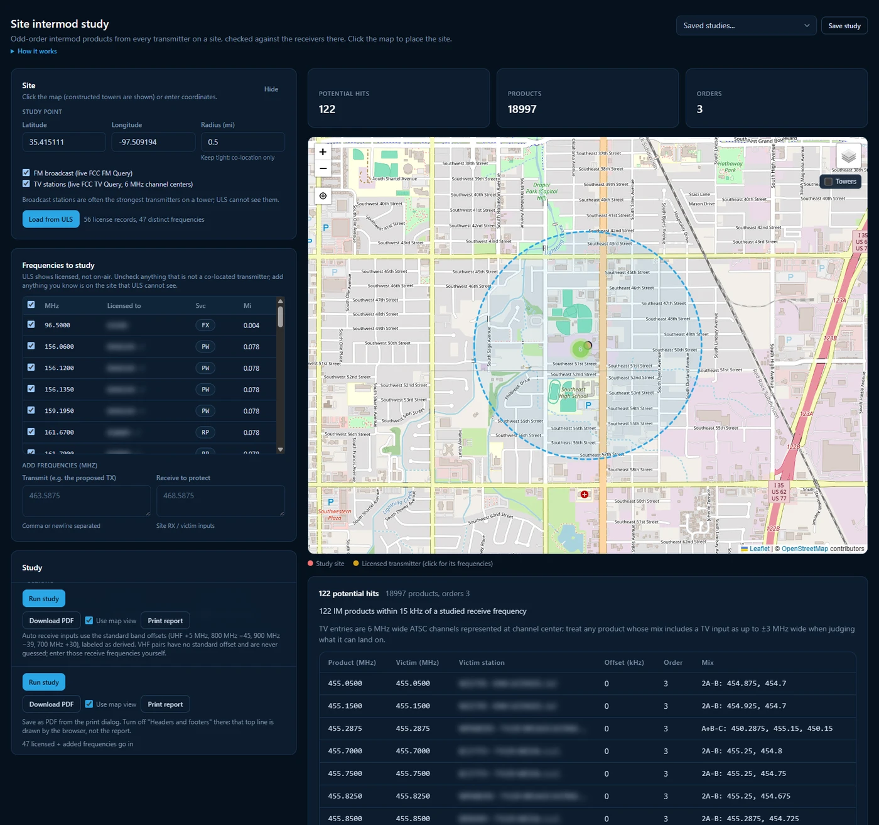Viewport: 879px width, 825px height.
Task: Click the Save study button
Action: coord(844,26)
